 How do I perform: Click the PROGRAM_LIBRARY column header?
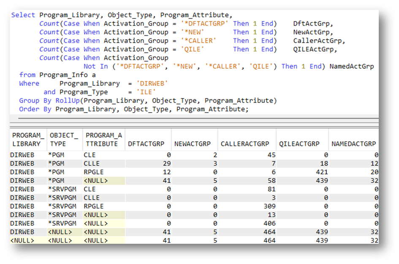pos(28,140)
